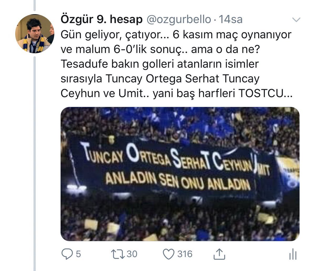Click the 14sa timestamp
The image size is (315, 271).
[x=231, y=20]
